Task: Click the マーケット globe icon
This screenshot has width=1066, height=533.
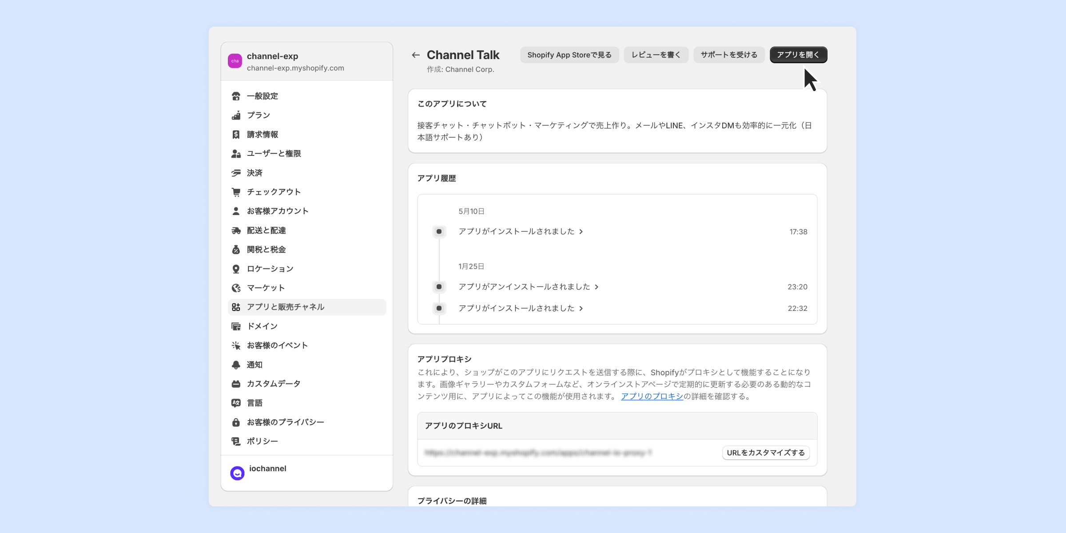Action: tap(236, 288)
